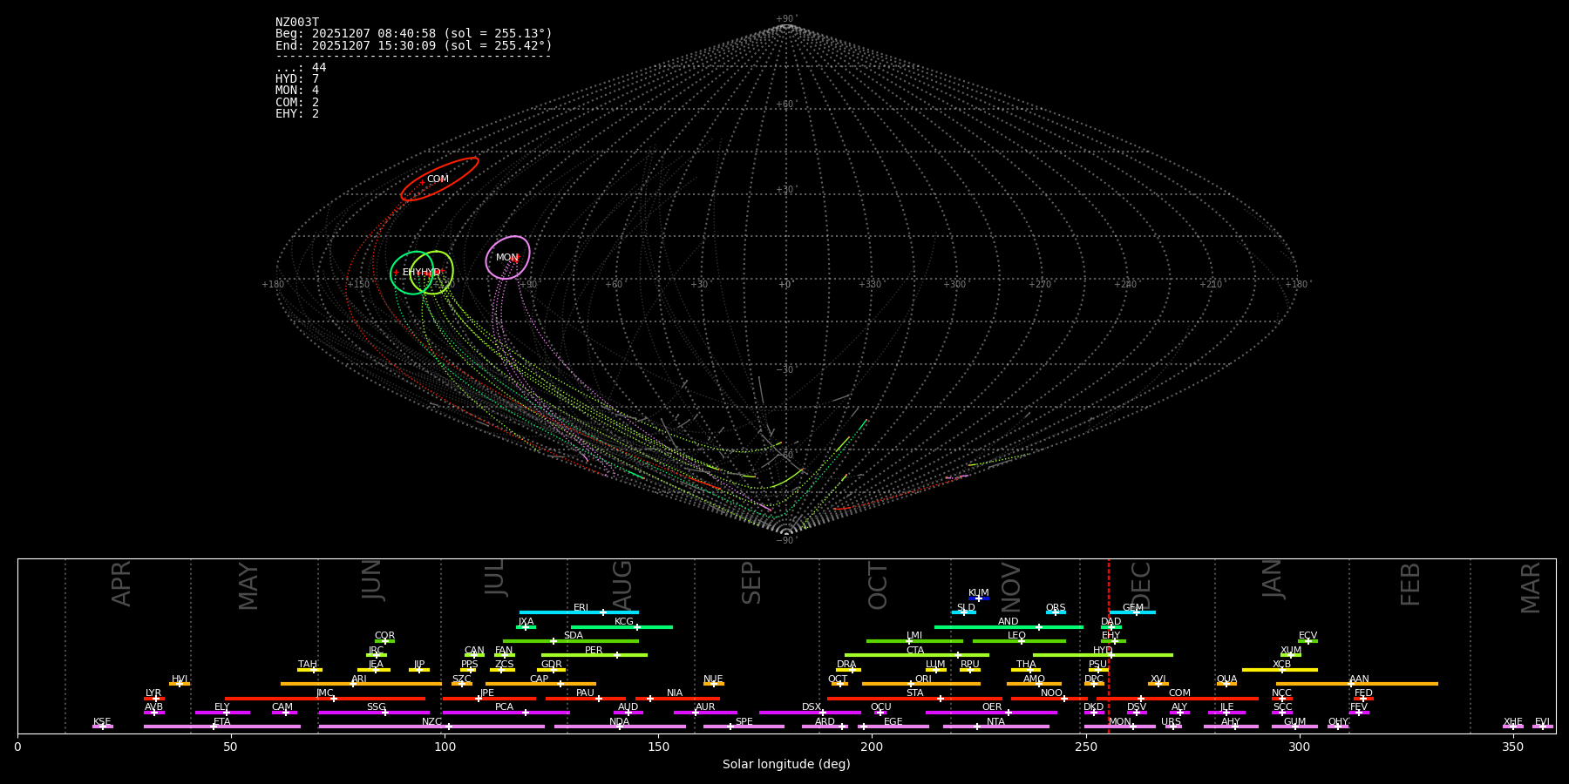This screenshot has height=784, width=1569.
Task: Click the ERI shower bar in the timeline
Action: (x=579, y=612)
